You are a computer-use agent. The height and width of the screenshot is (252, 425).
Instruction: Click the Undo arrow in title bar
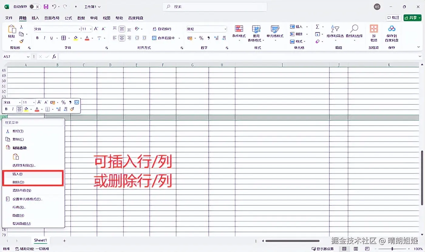click(x=54, y=7)
